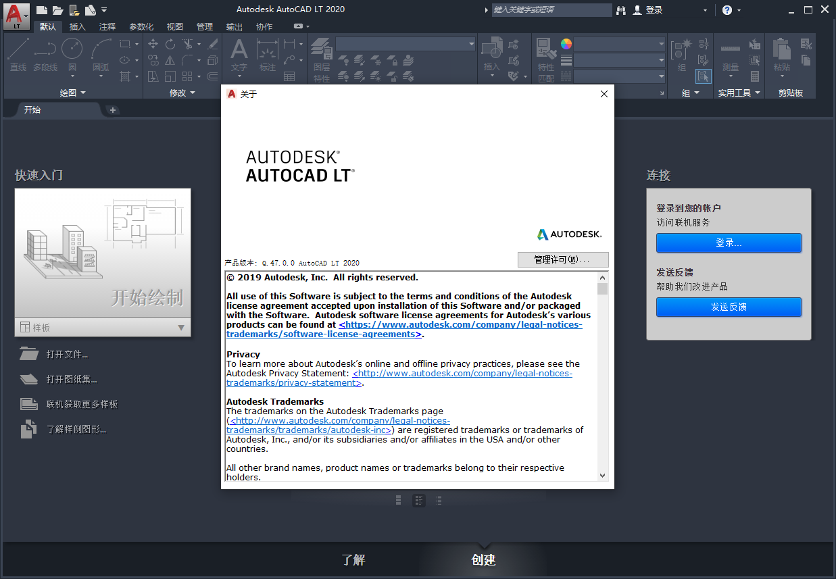
Task: Open 管理许可 license management
Action: (x=563, y=259)
